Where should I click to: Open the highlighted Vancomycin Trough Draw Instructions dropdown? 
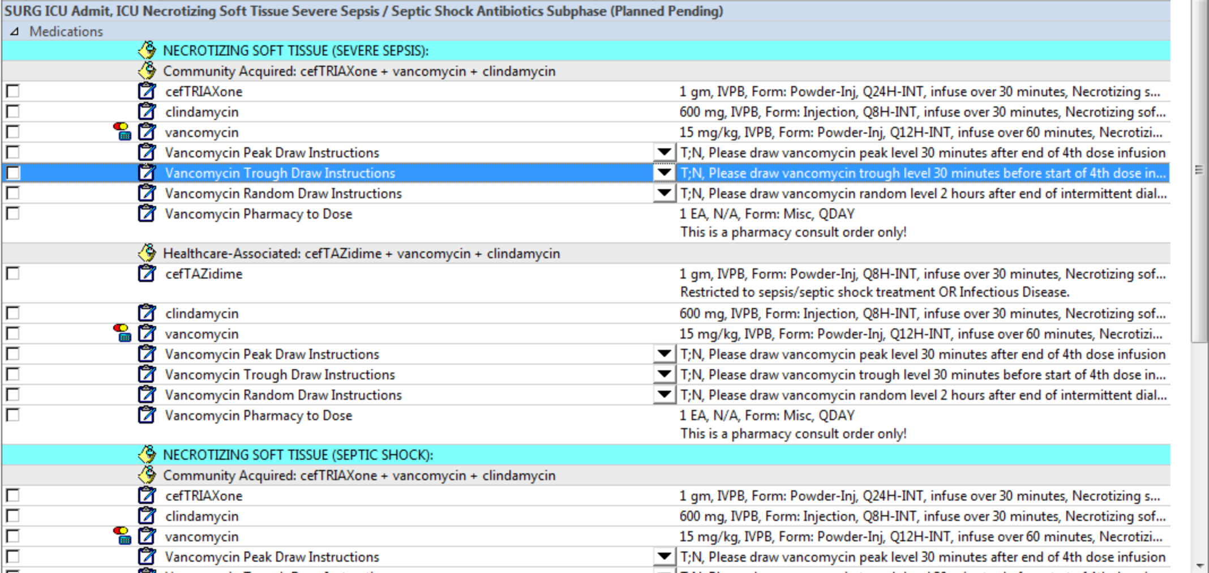click(663, 173)
